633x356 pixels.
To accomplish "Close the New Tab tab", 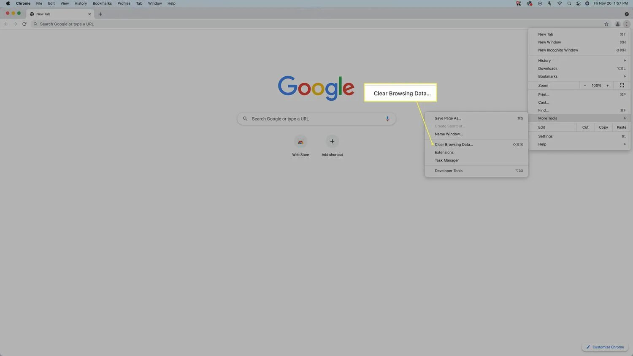I will (89, 14).
